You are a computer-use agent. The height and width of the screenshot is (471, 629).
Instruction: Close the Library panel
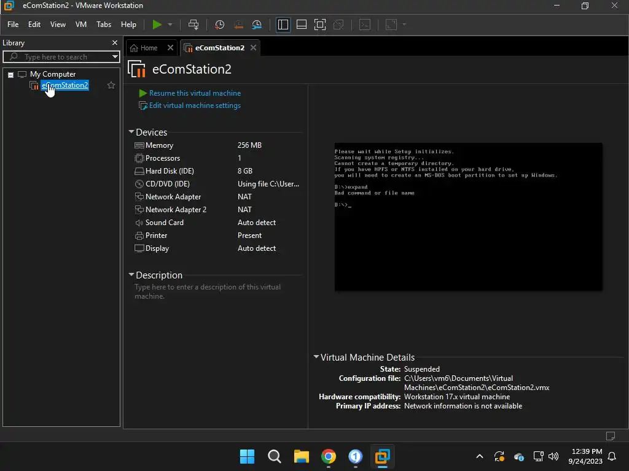[x=115, y=42]
